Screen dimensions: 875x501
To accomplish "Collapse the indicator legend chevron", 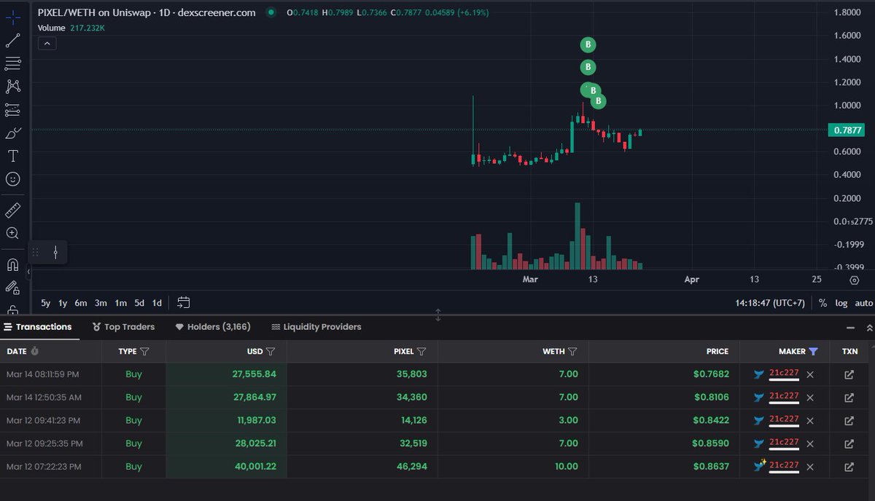I will point(46,44).
